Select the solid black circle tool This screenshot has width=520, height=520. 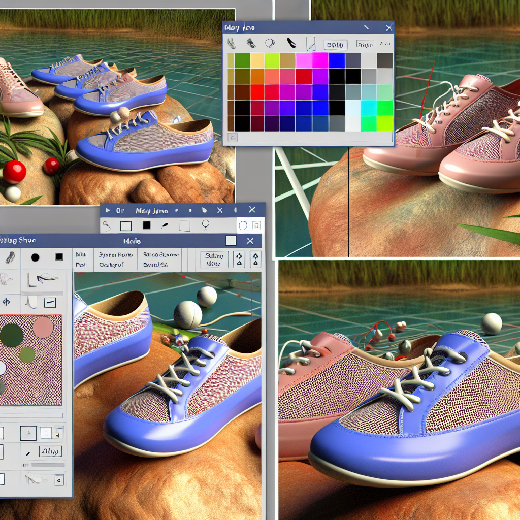tap(35, 257)
